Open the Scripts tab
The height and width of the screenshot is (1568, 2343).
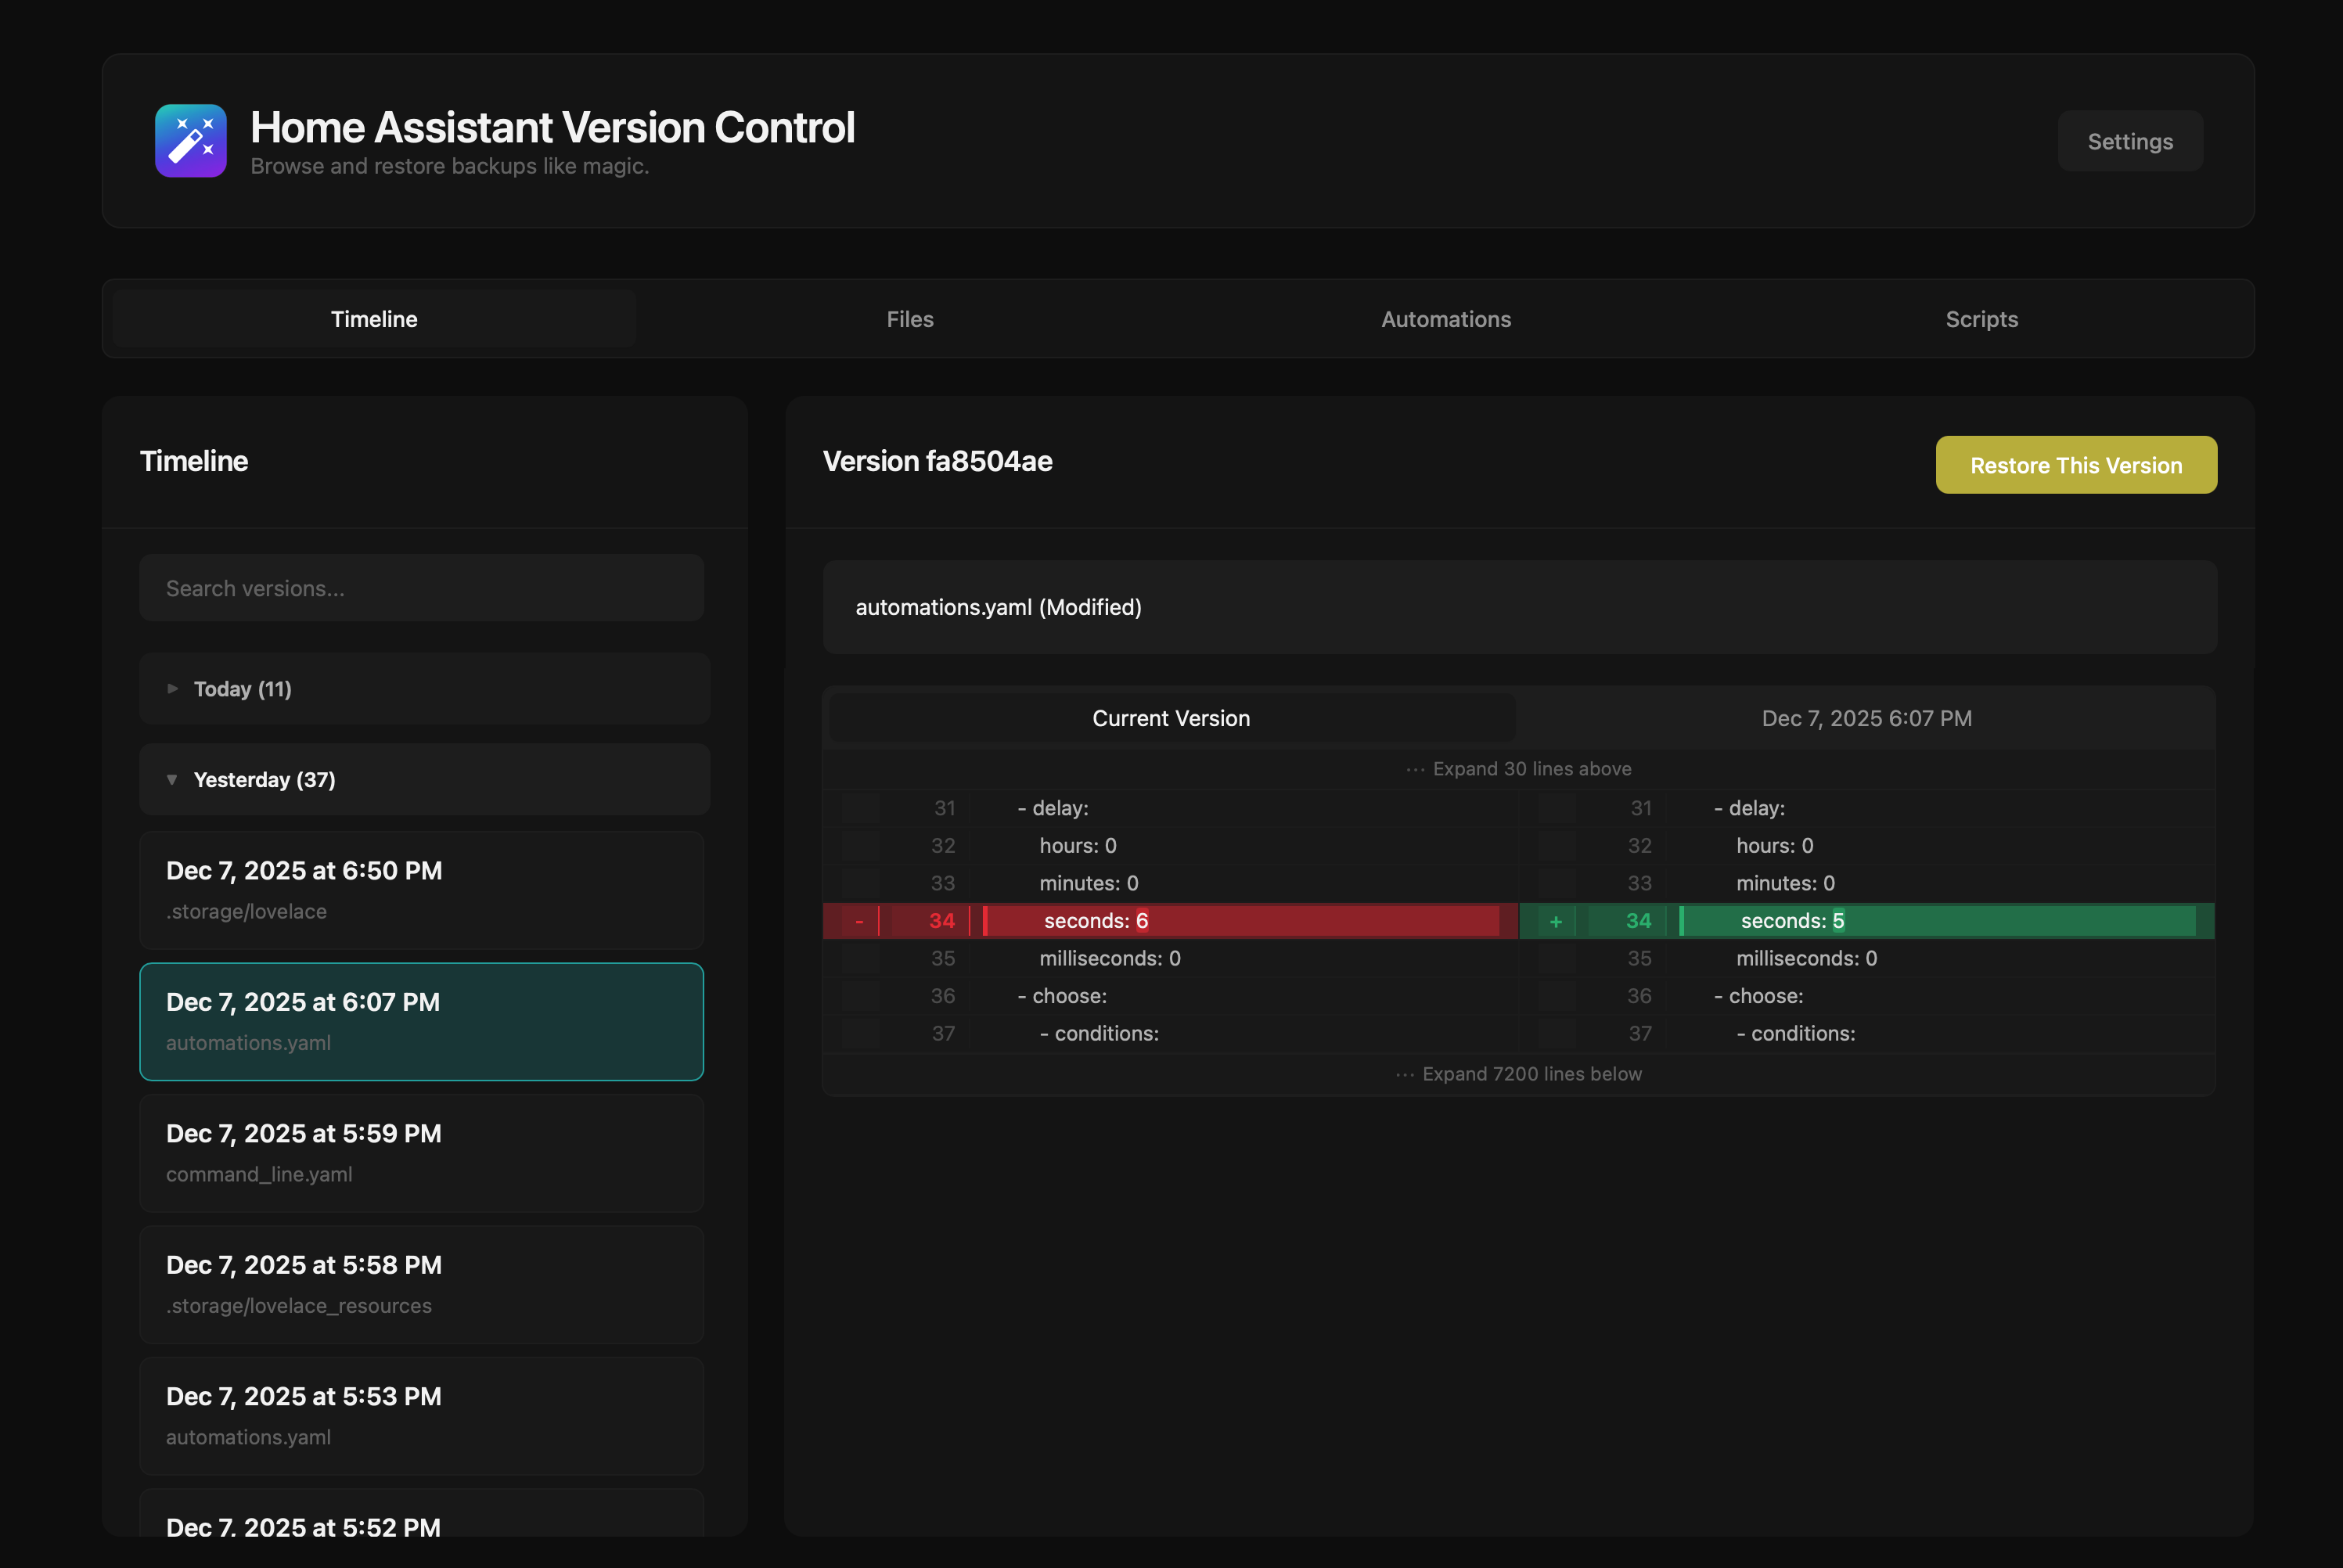pyautogui.click(x=1982, y=319)
